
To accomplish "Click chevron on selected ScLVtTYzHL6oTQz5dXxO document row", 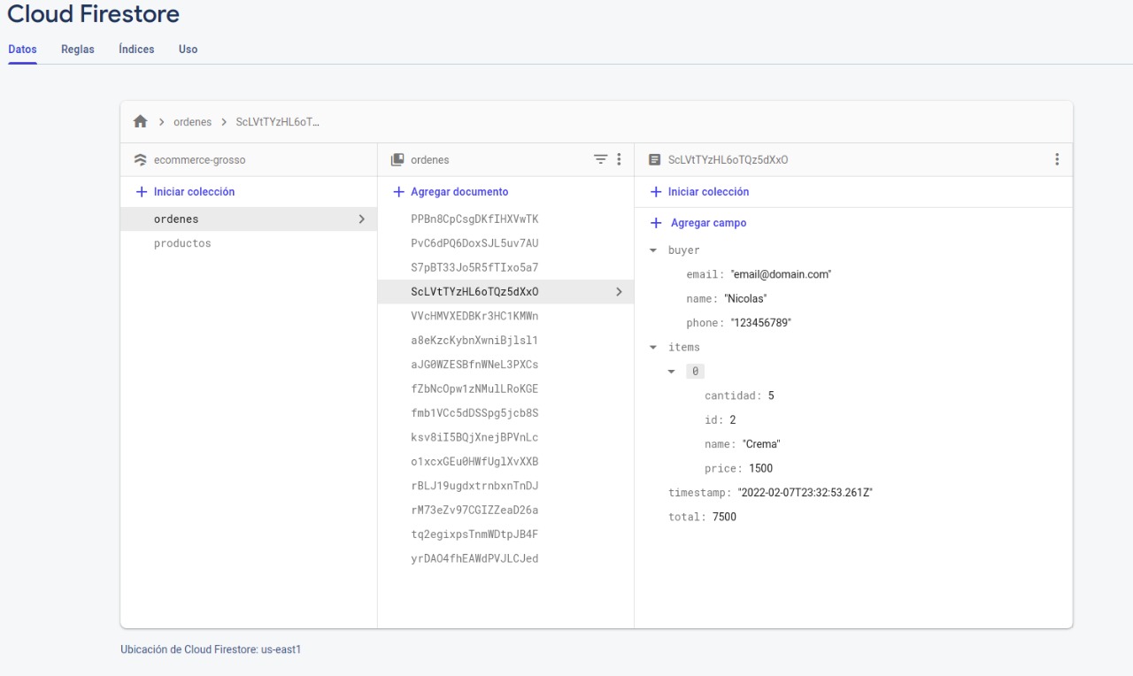I will 619,292.
